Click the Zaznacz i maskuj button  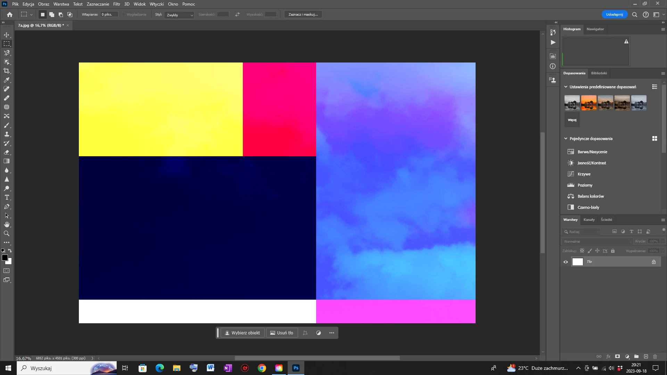click(303, 15)
